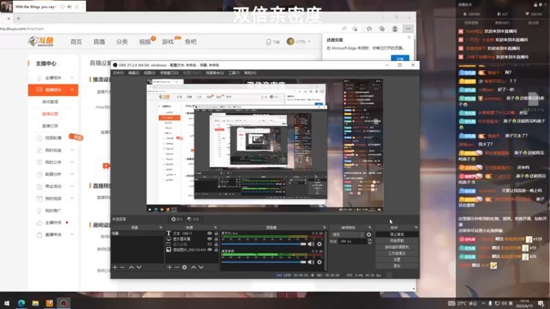The height and width of the screenshot is (309, 550).
Task: Click the 属性 properties button above OBS docks
Action: point(177,219)
